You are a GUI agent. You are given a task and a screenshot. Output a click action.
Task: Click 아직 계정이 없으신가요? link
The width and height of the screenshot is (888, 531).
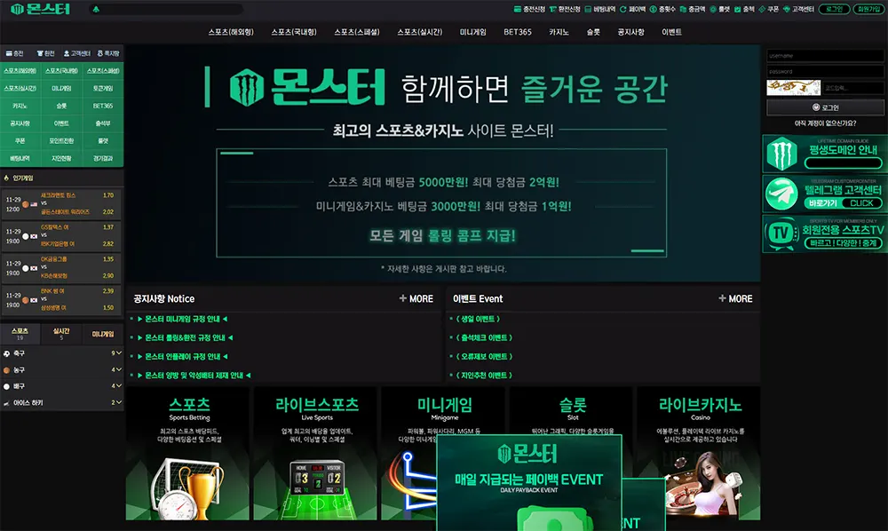point(825,123)
